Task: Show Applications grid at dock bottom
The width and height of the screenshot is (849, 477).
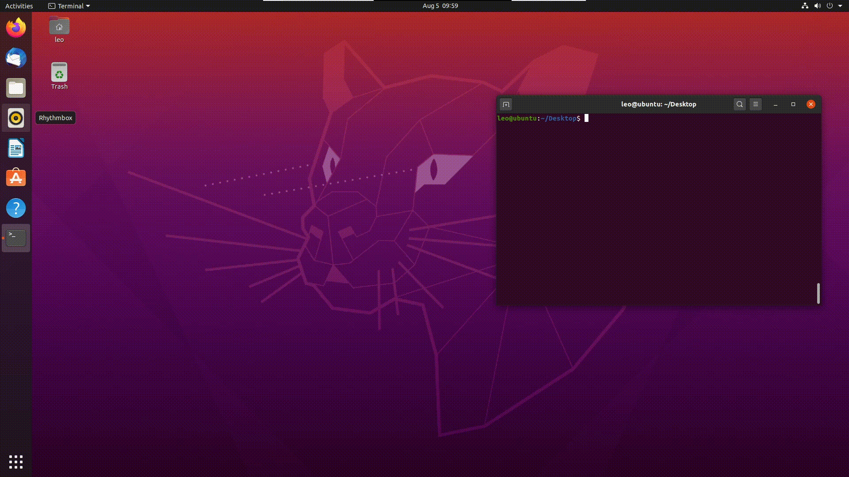Action: pos(16,462)
